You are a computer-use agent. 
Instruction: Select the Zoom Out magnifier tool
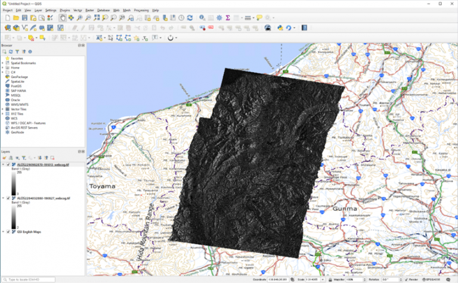tap(88, 18)
